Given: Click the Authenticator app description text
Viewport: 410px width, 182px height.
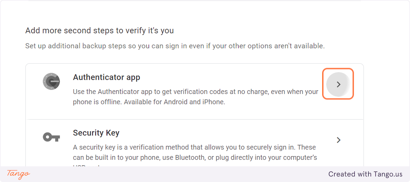Looking at the screenshot, I should (x=196, y=97).
